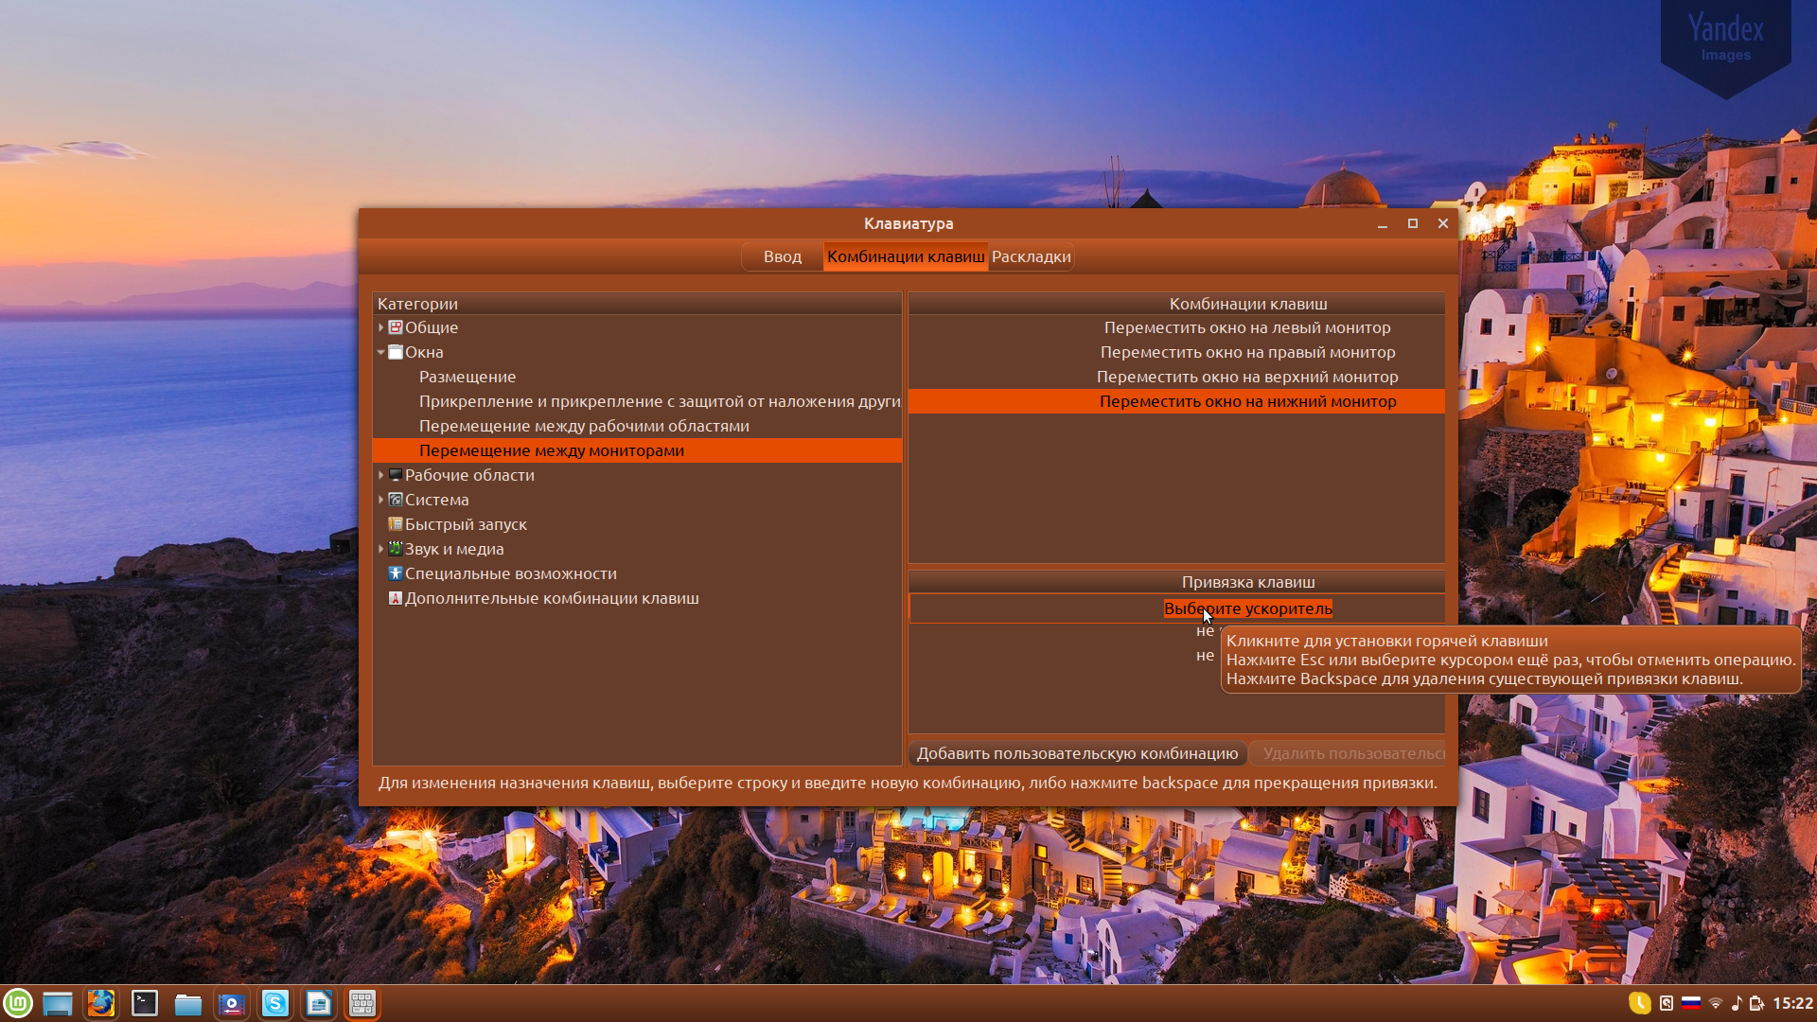Select Дополнительные комбинации клавиш category
The width and height of the screenshot is (1817, 1022).
tap(552, 598)
